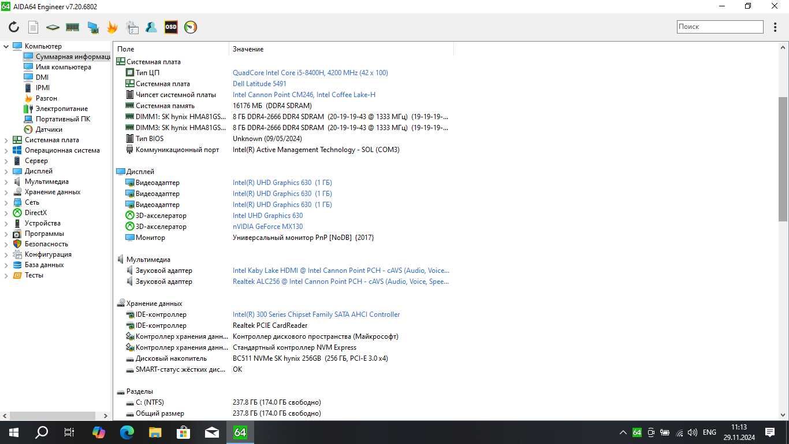Open the Intel Kaby Lake HDMI audio link

tap(341, 271)
